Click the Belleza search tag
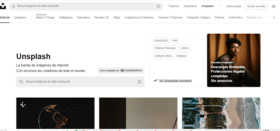The image size is (280, 131). point(181,56)
